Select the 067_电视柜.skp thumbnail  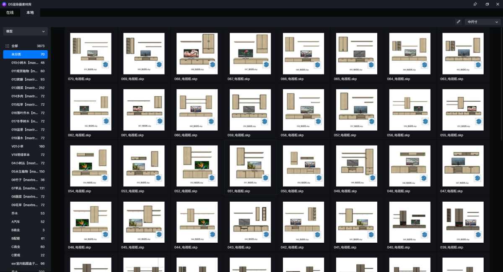point(250,54)
